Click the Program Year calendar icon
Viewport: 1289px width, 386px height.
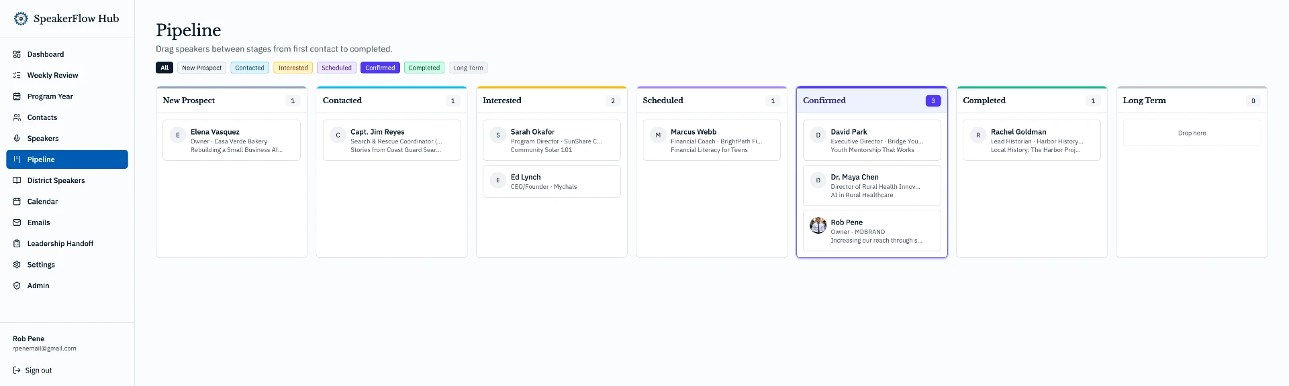click(x=17, y=96)
